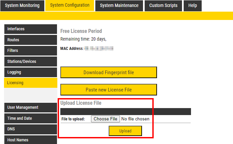Open Interfaces in the sidebar

30,29
